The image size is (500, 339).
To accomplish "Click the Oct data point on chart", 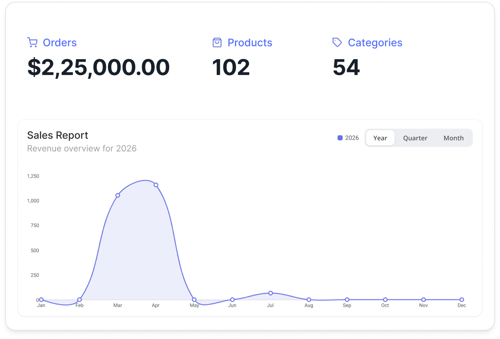I will [x=385, y=300].
